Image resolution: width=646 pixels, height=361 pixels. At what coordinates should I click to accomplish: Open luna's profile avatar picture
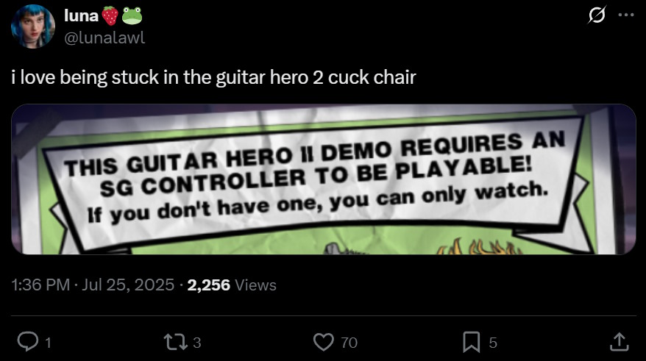tap(33, 26)
